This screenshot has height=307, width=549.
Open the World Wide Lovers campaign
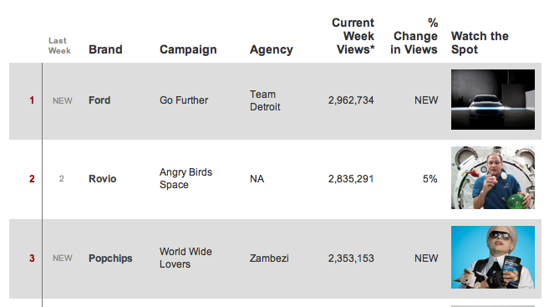click(186, 258)
